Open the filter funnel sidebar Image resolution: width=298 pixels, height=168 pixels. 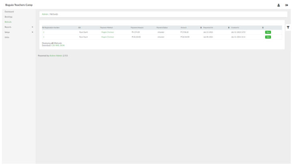click(x=288, y=27)
